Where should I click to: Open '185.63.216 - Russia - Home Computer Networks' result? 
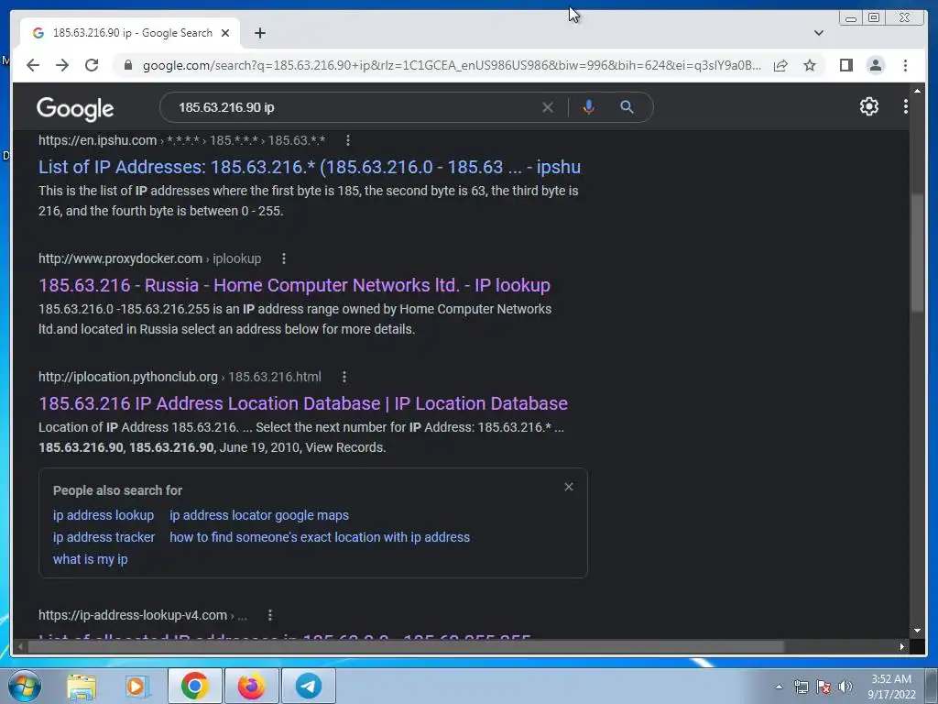pos(294,285)
